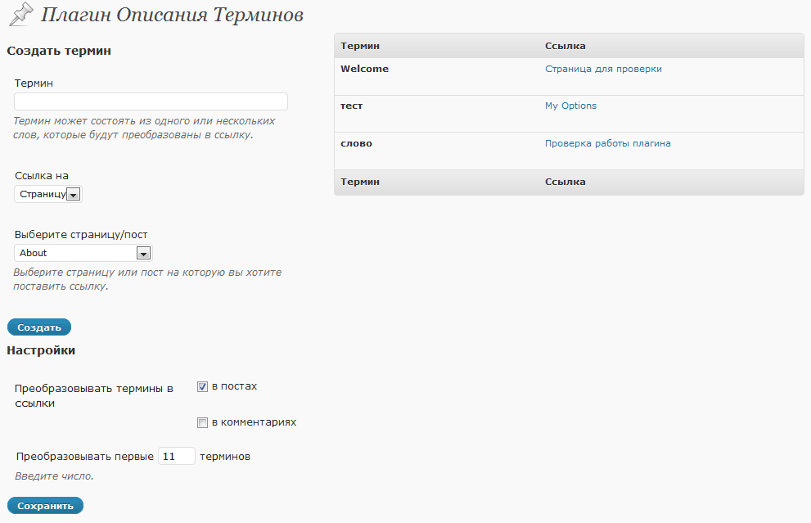The image size is (811, 523).
Task: Click the pushpin icon beside plugin title
Action: [20, 15]
